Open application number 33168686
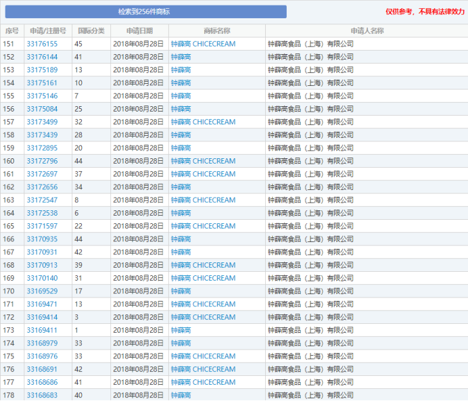The image size is (468, 401). pyautogui.click(x=42, y=382)
